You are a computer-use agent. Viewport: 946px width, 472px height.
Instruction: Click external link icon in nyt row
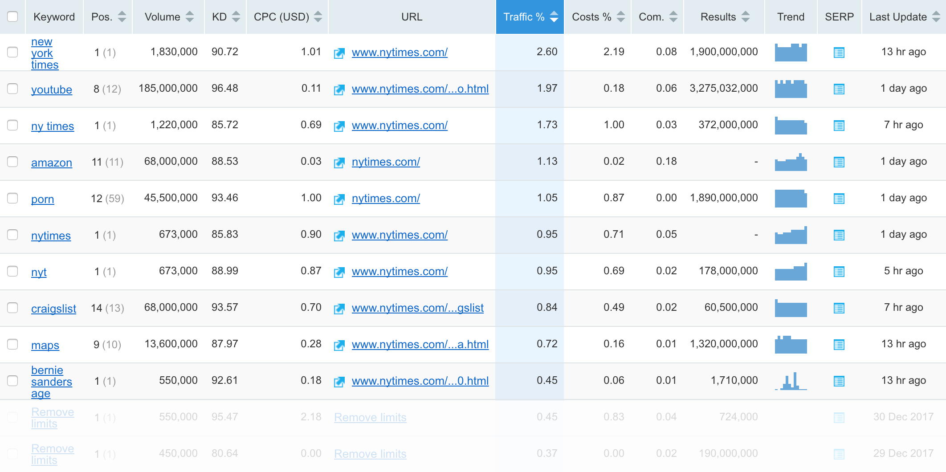[339, 273]
